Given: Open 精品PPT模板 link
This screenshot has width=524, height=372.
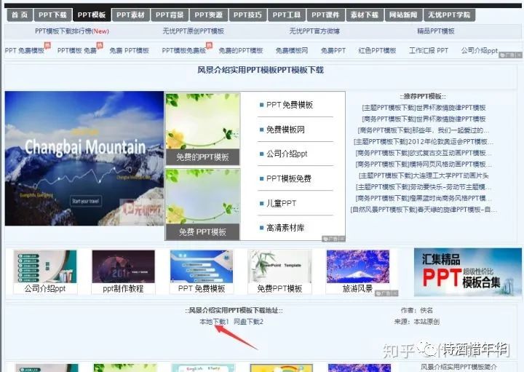Looking at the screenshot, I should pos(436,31).
